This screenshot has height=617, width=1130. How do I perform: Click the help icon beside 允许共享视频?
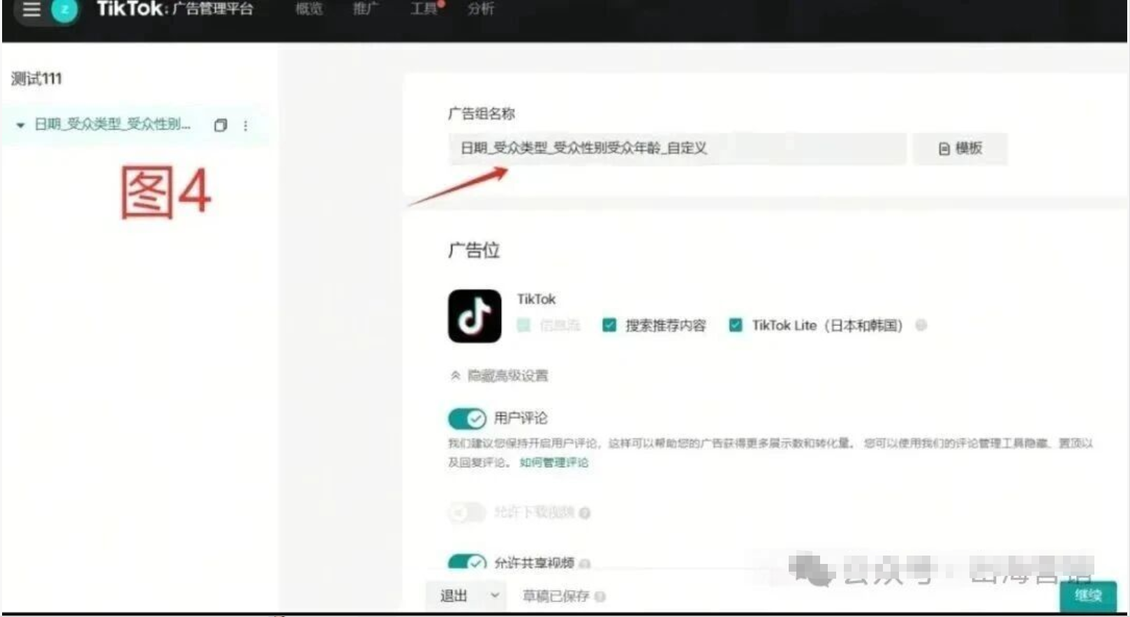point(585,563)
